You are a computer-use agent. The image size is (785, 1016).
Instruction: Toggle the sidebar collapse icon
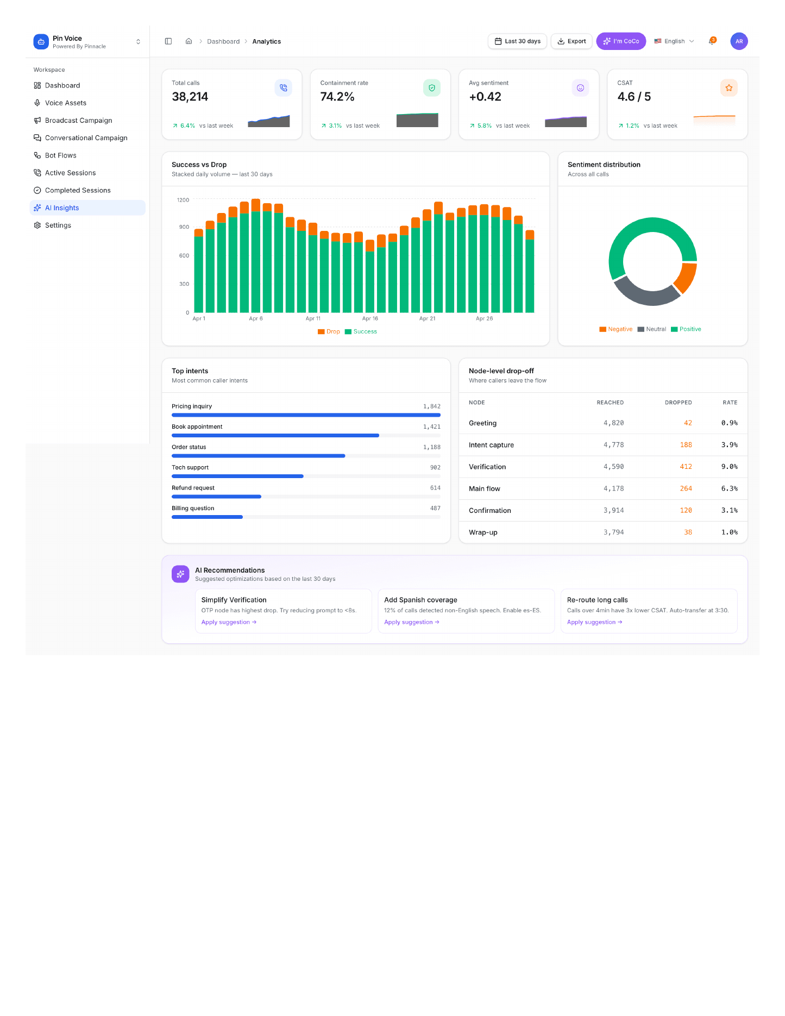pyautogui.click(x=168, y=41)
